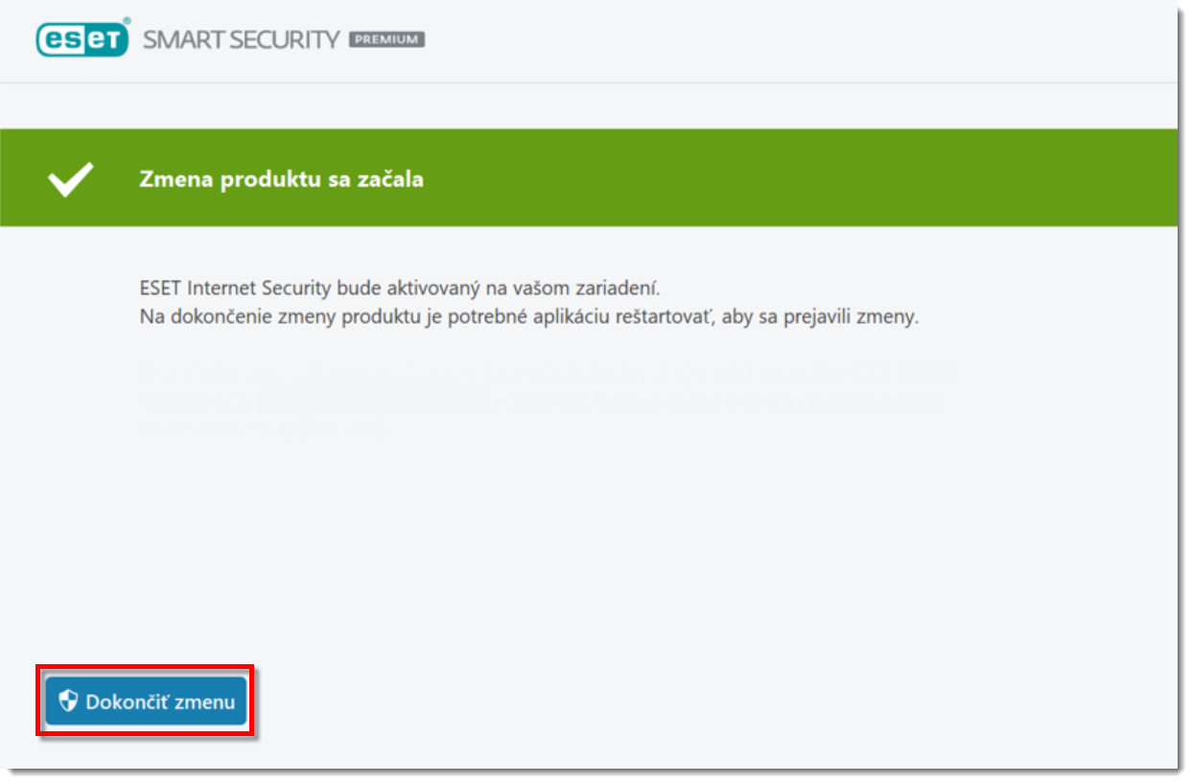Image resolution: width=1192 pixels, height=783 pixels.
Task: Click the ESET logo in the header
Action: pos(82,39)
